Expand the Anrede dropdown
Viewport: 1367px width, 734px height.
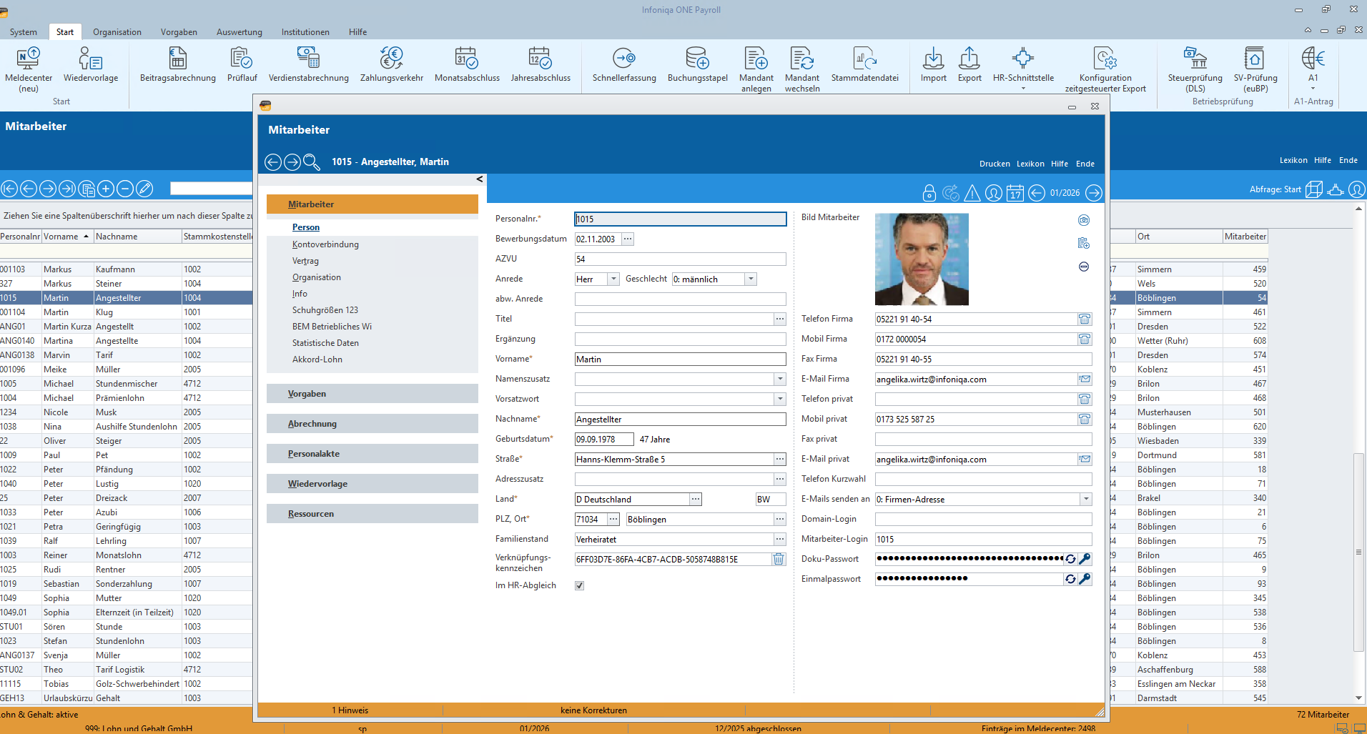coord(613,279)
